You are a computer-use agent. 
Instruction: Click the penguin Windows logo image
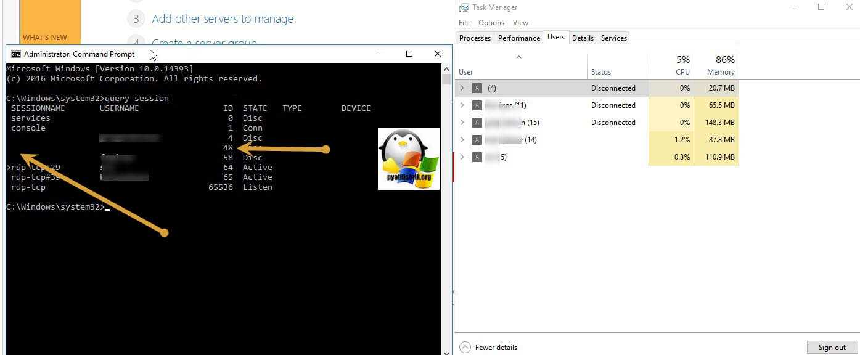[408, 158]
